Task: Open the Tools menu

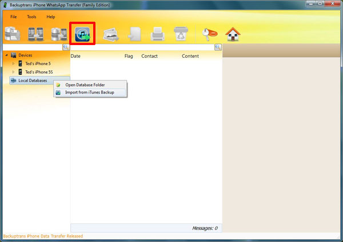Action: click(x=31, y=17)
